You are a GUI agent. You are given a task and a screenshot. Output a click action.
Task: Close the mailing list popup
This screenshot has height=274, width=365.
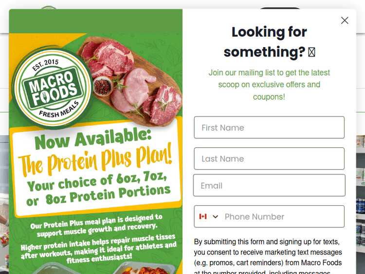click(x=345, y=20)
